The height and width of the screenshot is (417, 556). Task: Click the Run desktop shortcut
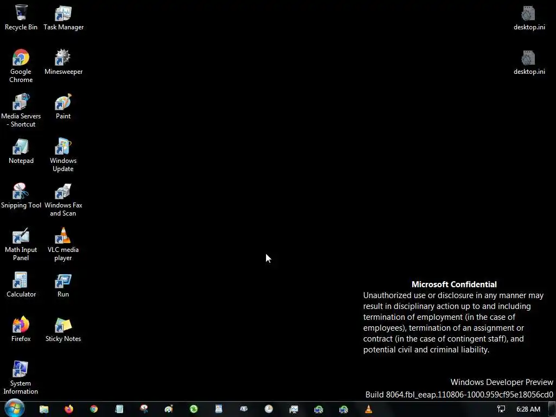(63, 285)
